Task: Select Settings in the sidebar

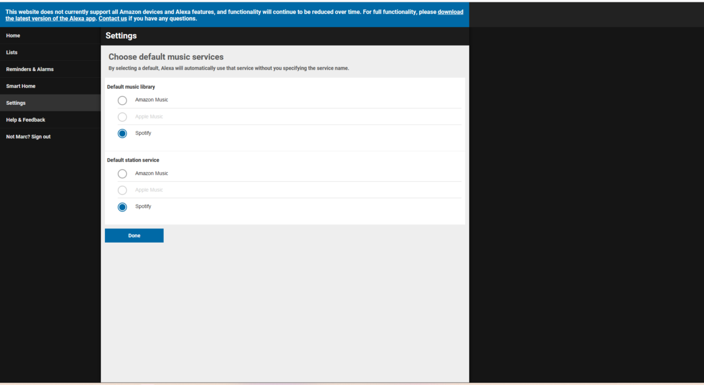Action: pos(50,103)
